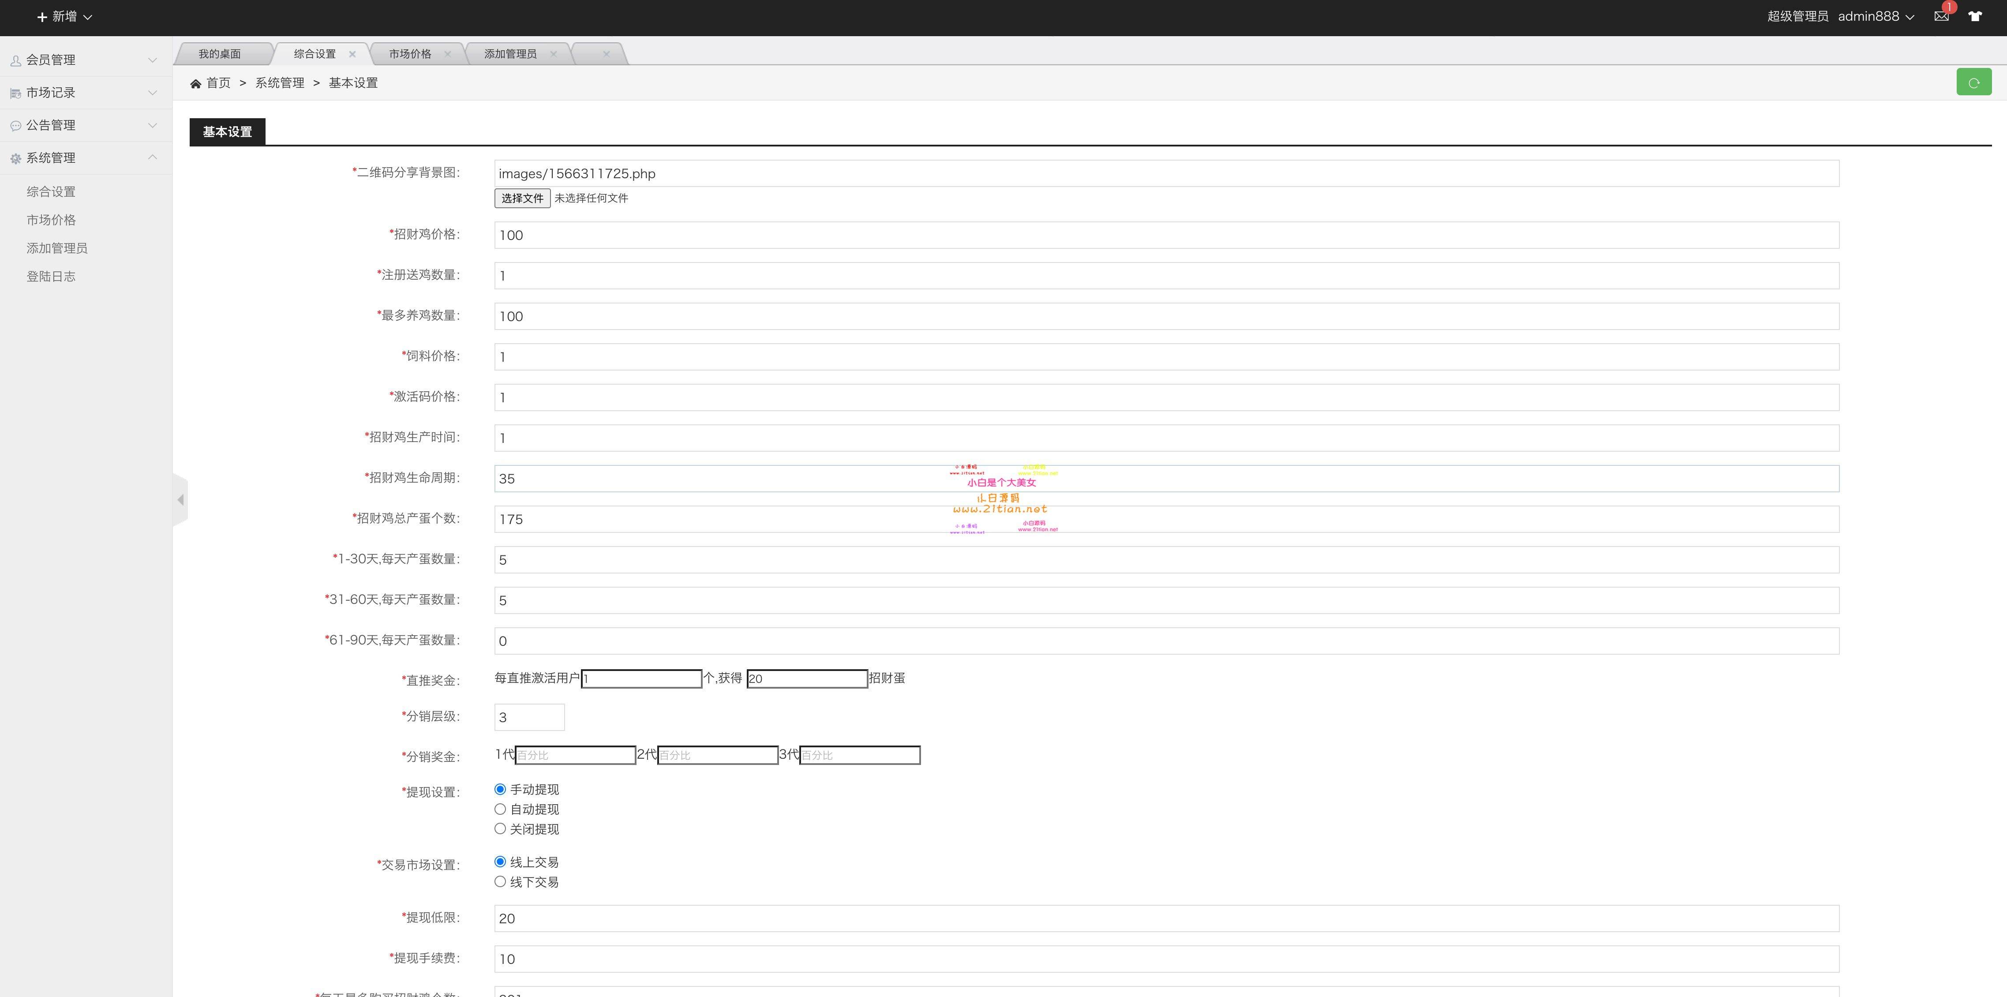
Task: Click the green refresh button
Action: click(1973, 82)
